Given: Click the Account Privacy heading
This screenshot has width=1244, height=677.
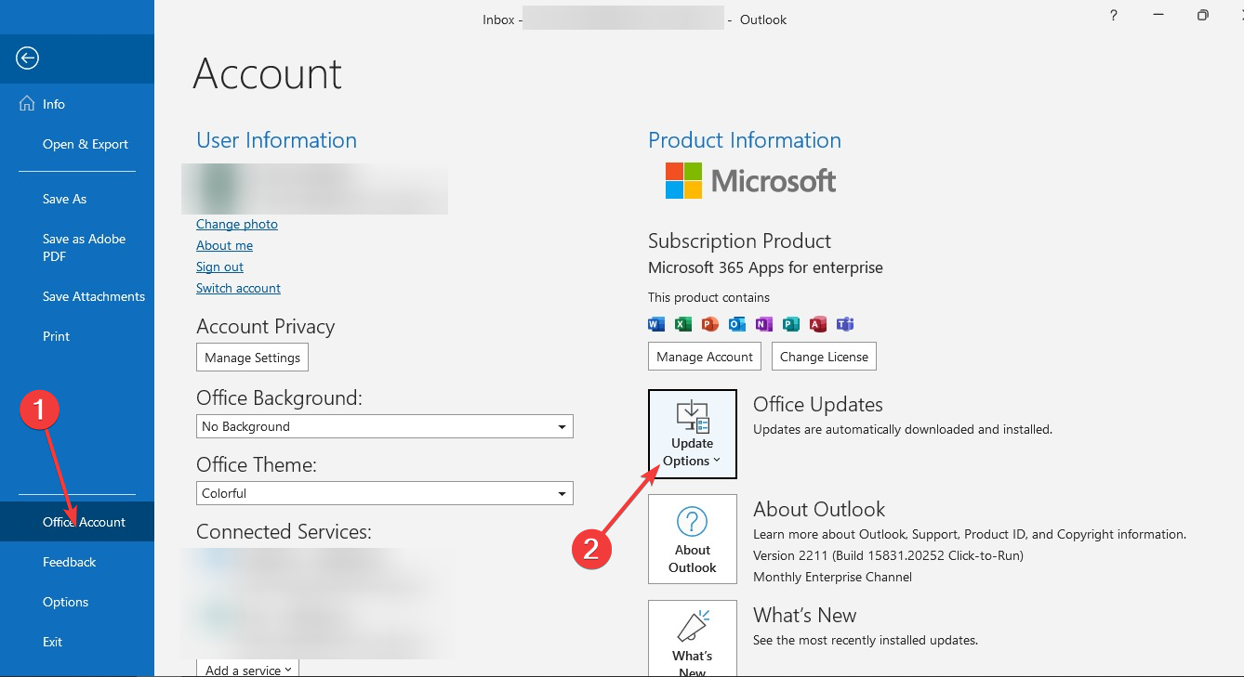Looking at the screenshot, I should pos(265,327).
